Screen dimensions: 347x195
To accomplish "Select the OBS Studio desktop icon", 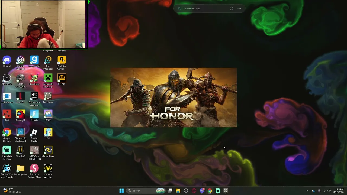I will click(x=7, y=80).
